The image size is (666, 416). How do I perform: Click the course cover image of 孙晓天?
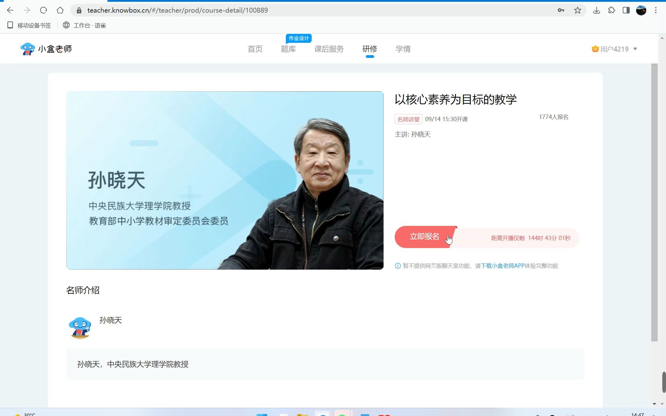click(225, 180)
